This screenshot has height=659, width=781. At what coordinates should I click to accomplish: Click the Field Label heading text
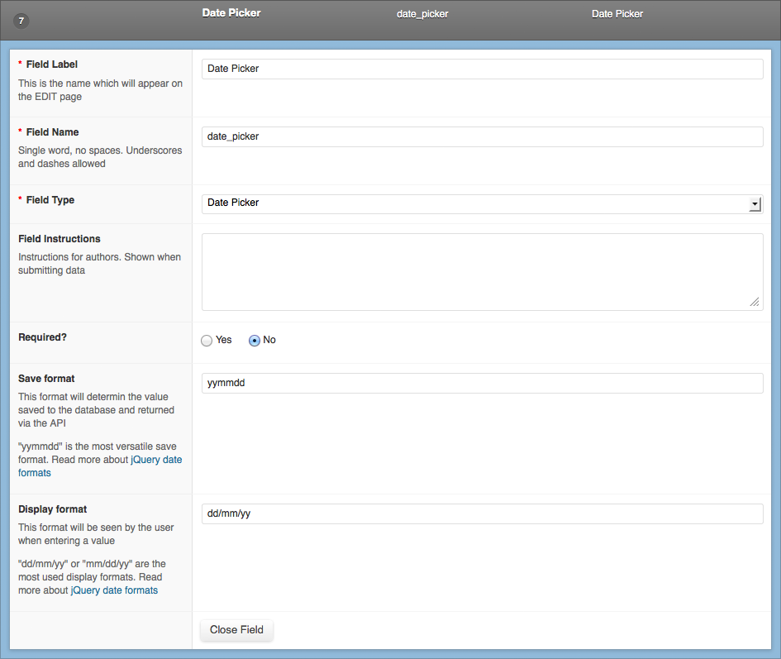point(52,64)
